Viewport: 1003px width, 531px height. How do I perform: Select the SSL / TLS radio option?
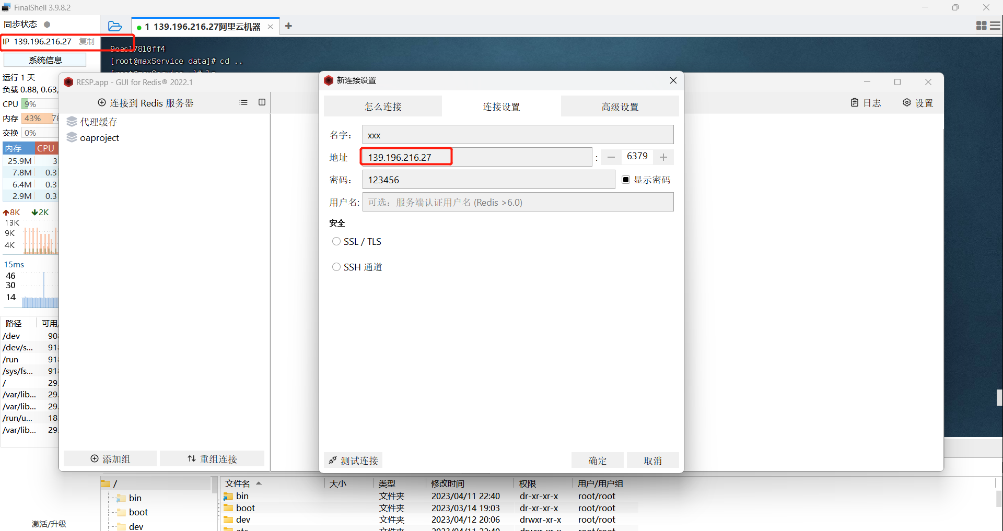click(x=336, y=241)
